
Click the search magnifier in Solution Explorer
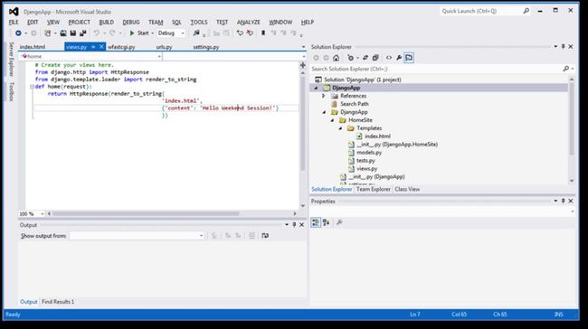pos(566,69)
